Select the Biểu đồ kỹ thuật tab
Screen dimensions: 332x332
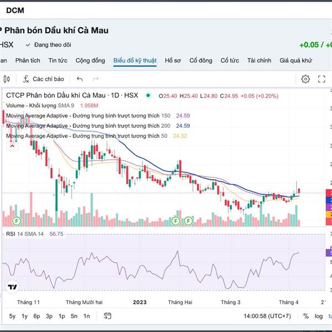(135, 60)
